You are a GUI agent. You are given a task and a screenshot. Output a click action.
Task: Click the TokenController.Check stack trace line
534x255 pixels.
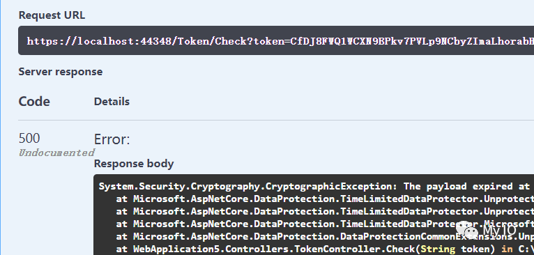pos(325,249)
